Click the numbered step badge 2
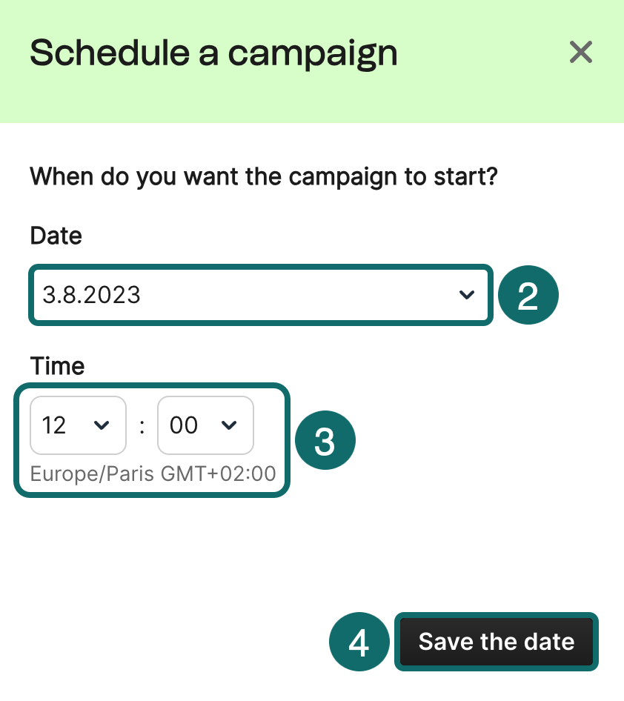The height and width of the screenshot is (701, 624). tap(527, 296)
